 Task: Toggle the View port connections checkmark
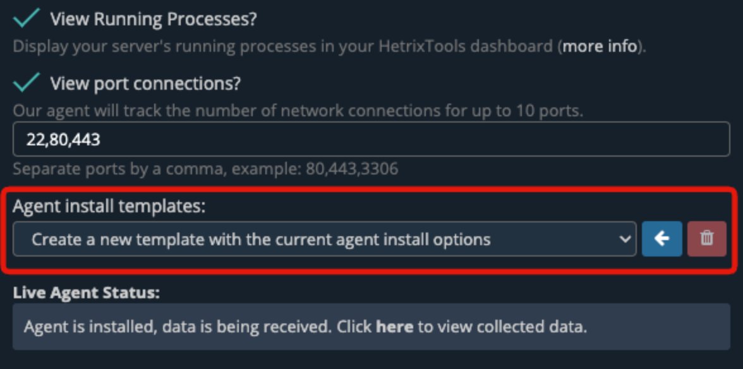(x=27, y=83)
